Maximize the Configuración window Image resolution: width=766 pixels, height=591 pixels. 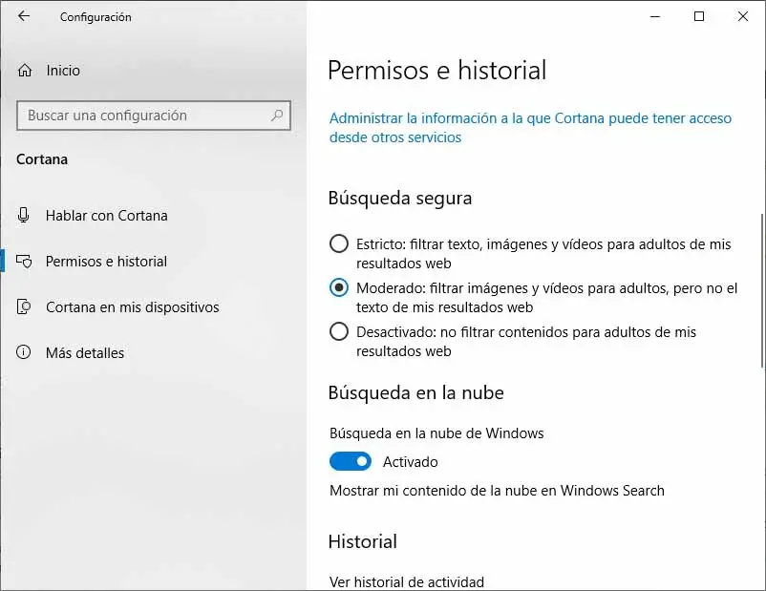point(699,16)
